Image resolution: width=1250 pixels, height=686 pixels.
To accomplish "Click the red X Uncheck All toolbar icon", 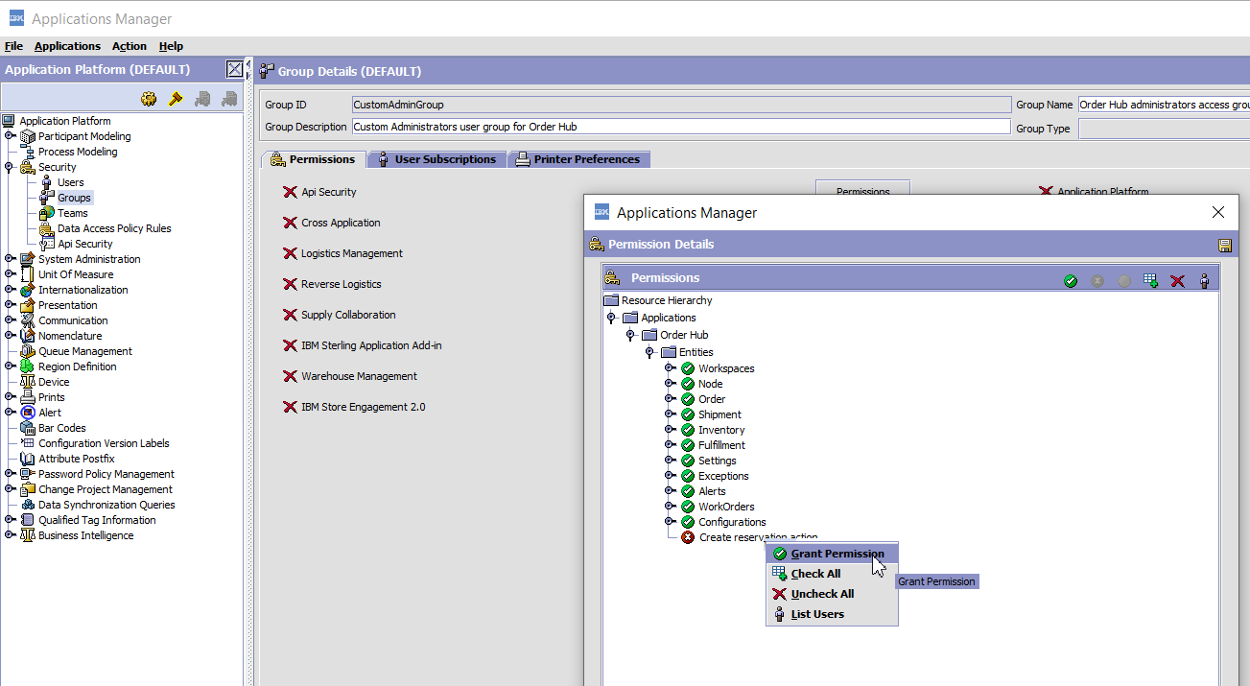I will coord(1178,281).
